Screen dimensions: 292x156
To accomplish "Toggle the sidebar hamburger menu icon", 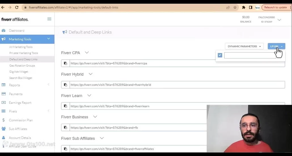I will [x=49, y=19].
